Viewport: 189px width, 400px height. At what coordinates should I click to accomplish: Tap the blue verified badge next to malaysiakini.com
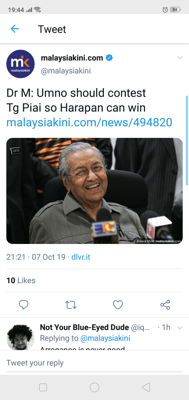coord(109,58)
